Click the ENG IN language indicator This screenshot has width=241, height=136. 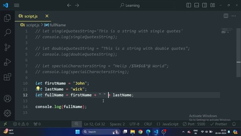pyautogui.click(x=196, y=132)
